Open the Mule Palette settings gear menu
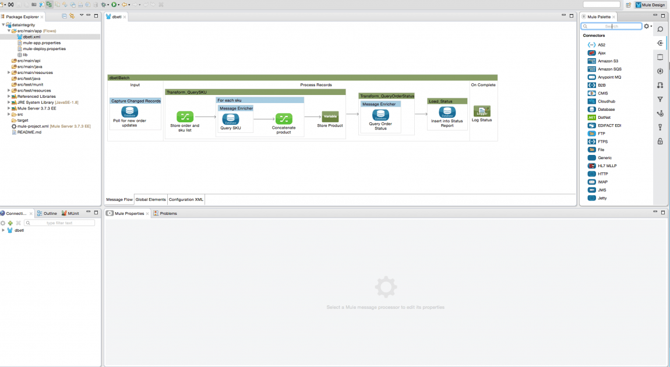 pyautogui.click(x=647, y=26)
